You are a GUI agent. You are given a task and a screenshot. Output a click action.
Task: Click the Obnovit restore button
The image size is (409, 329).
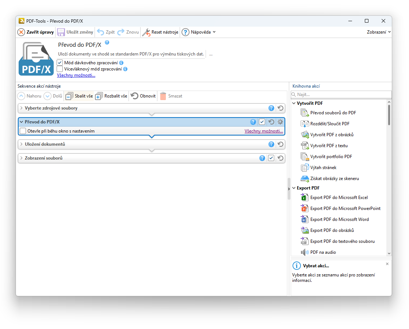point(143,96)
